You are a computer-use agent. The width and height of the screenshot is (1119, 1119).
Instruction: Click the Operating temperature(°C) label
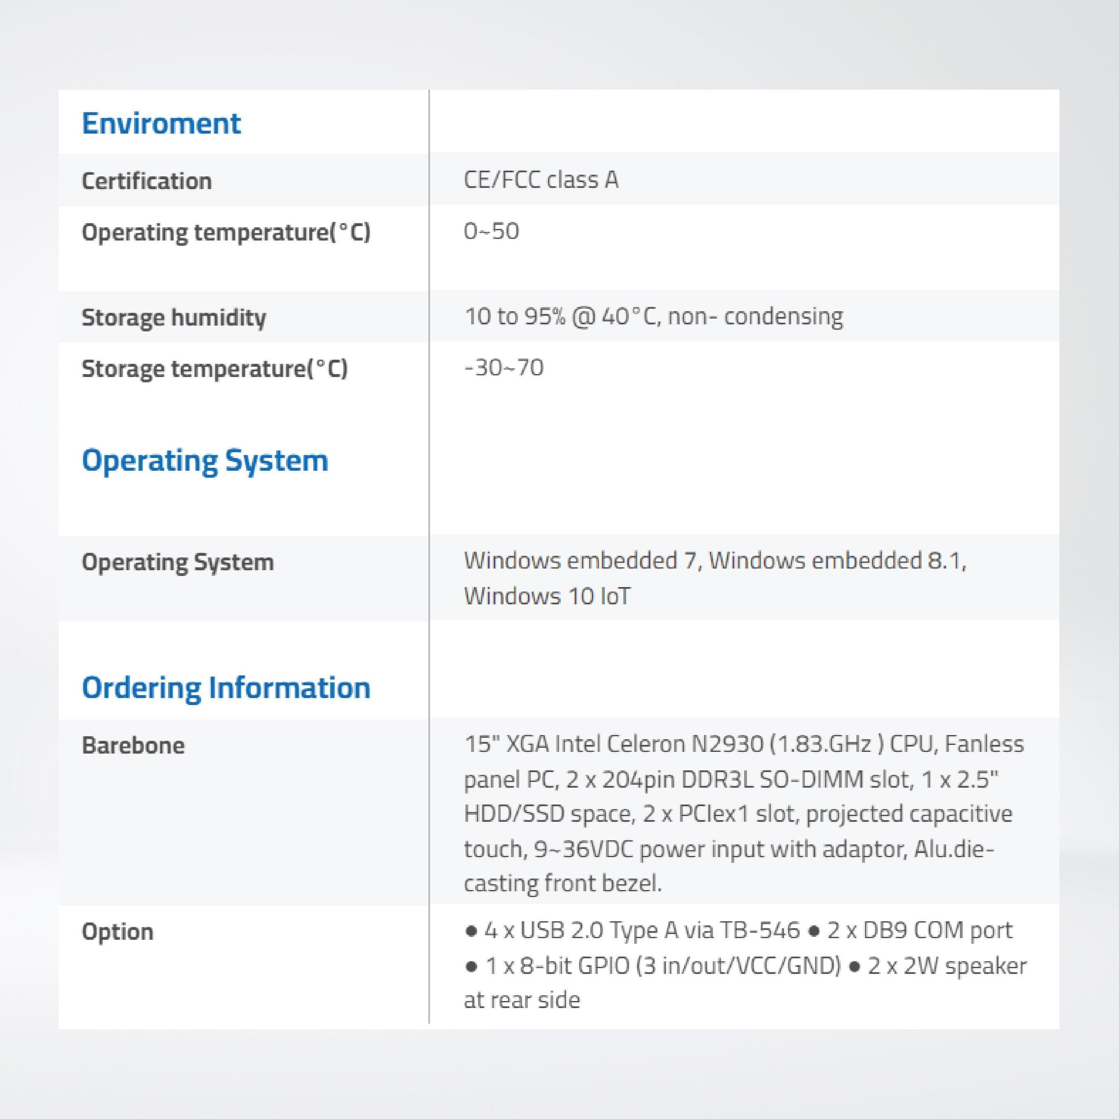tap(226, 232)
